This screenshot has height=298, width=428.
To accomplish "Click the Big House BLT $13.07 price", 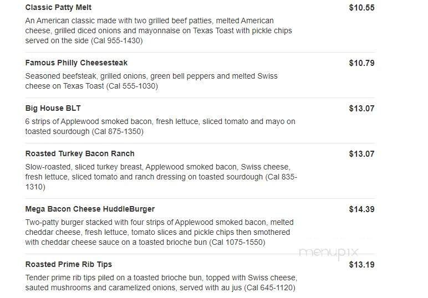I will click(361, 109).
